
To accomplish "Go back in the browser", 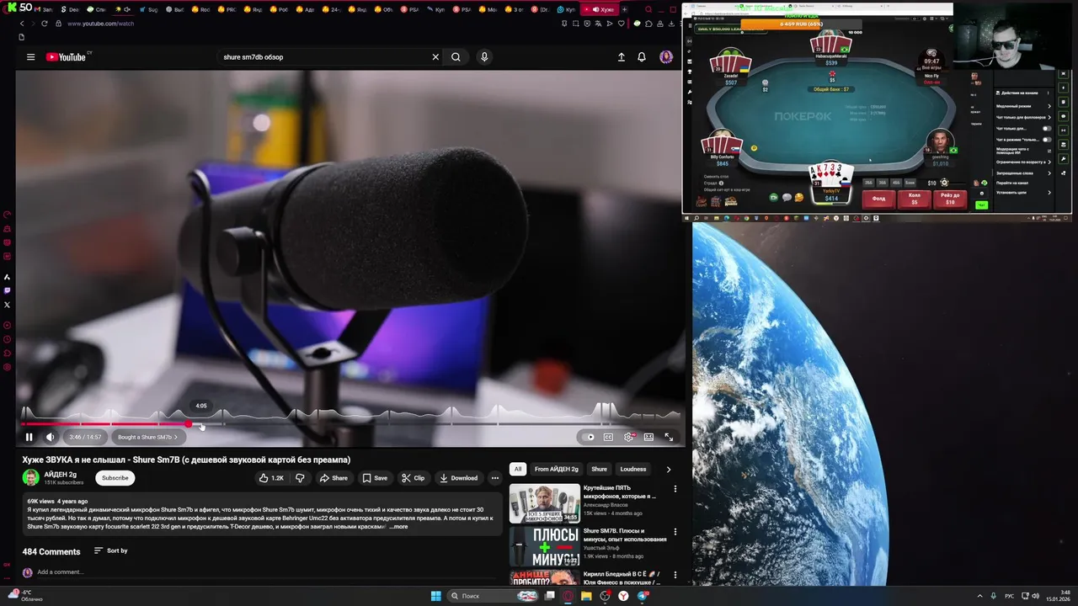I will click(22, 24).
